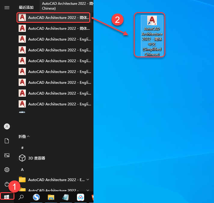Screen dimensions: 214x203
Task: Open the taskbar search magnifier
Action: (x=21, y=197)
